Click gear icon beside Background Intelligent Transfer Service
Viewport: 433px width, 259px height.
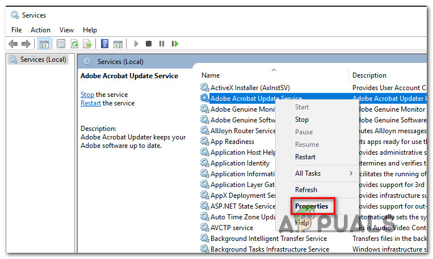click(x=205, y=238)
